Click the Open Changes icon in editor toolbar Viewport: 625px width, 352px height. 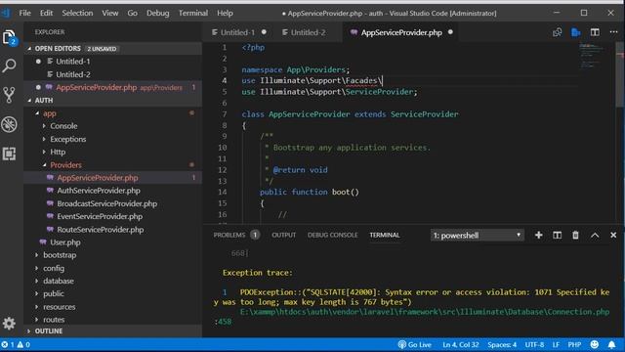point(557,32)
